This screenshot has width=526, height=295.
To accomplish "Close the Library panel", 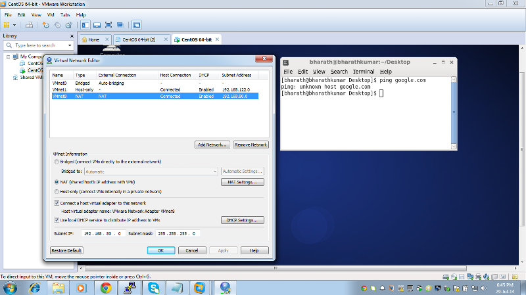I will pos(72,36).
